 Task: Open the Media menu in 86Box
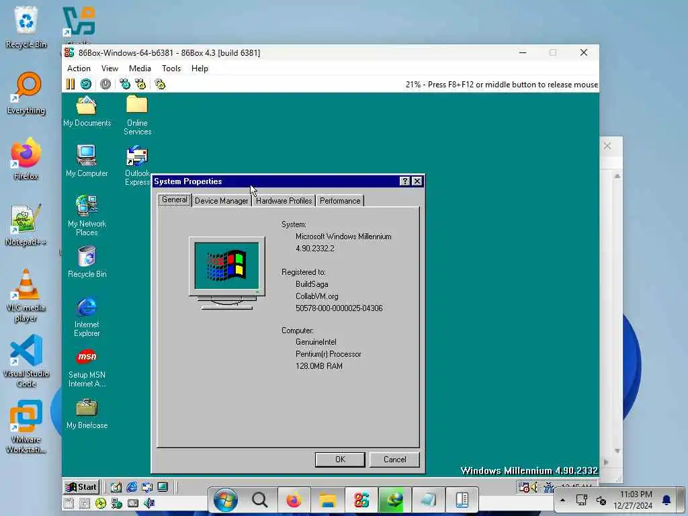(140, 69)
